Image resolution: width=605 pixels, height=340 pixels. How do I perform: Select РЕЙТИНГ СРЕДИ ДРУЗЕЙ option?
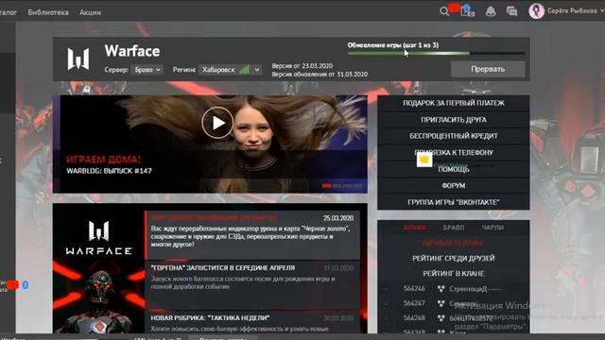454,258
